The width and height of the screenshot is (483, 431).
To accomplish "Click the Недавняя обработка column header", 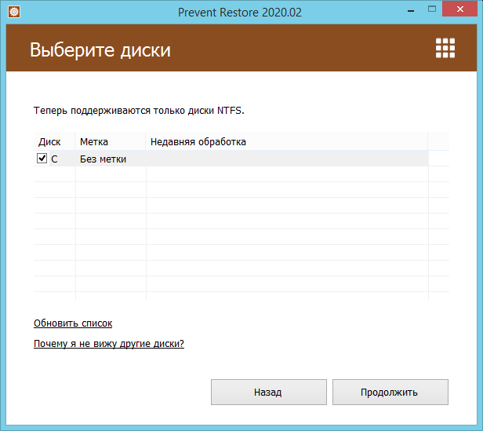I will (287, 141).
